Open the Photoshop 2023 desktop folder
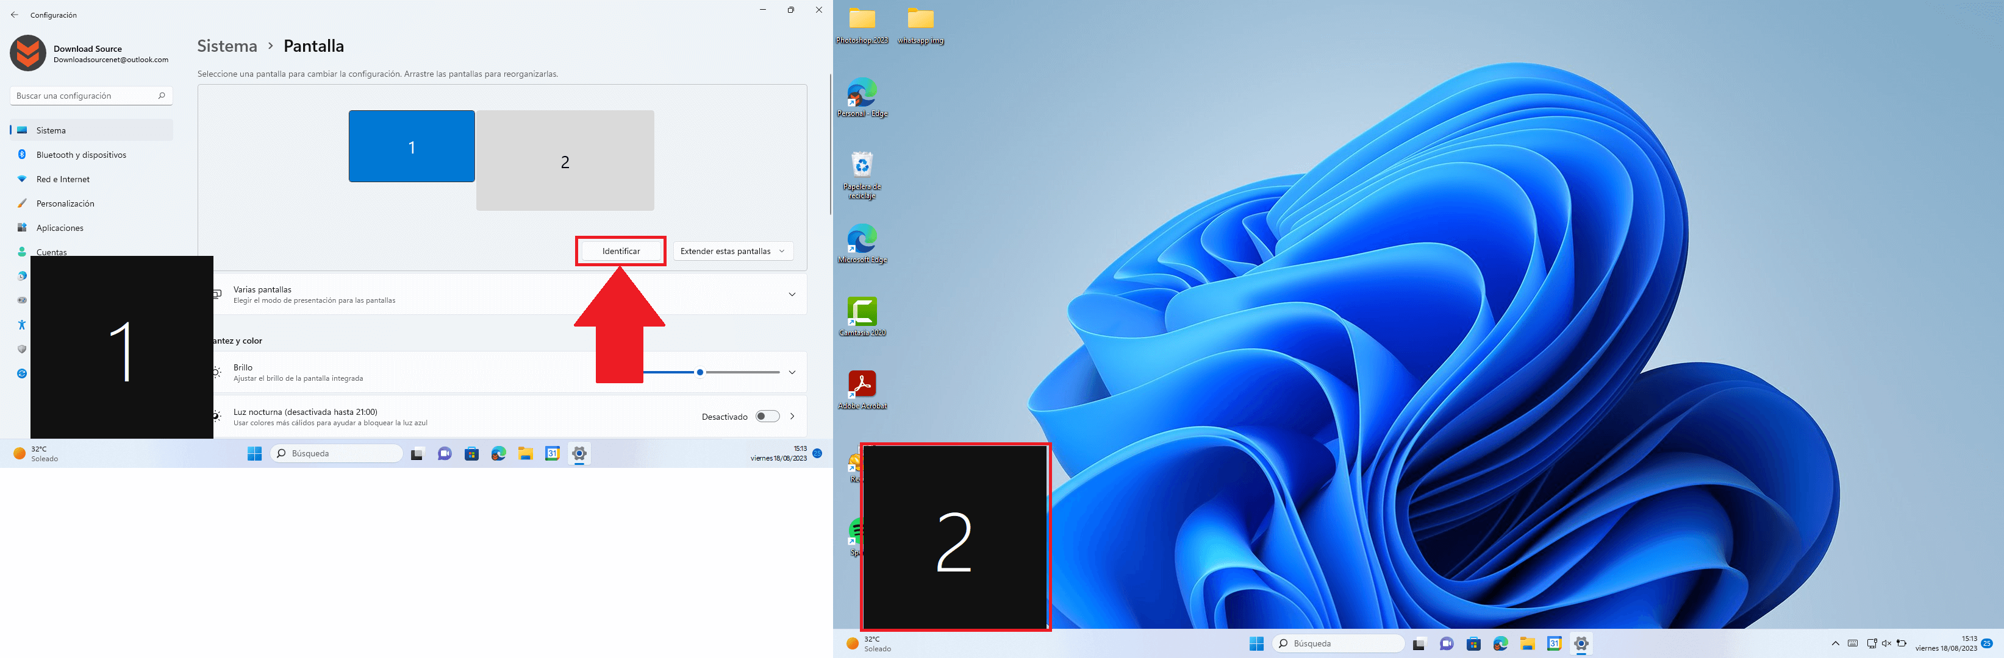 pyautogui.click(x=862, y=26)
